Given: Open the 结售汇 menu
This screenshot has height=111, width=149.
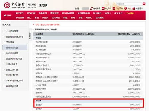Looking at the screenshot, I should pyautogui.click(x=89, y=18).
